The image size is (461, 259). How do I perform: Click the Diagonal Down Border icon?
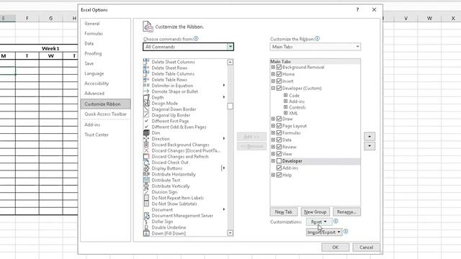pos(146,109)
